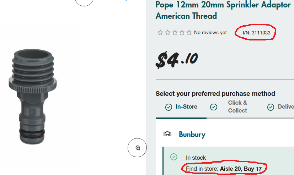Image resolution: width=294 pixels, height=175 pixels.
Task: Click the I/N 3111033 item number
Action: pyautogui.click(x=256, y=33)
